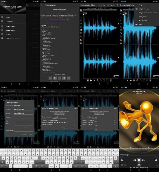159x172 pixels.
Task: Toggle repeat mode in music player
Action: pyautogui.click(x=122, y=165)
